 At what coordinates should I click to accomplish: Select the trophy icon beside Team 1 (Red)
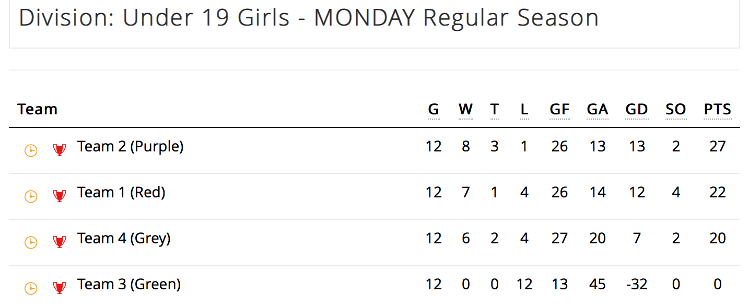tap(60, 196)
